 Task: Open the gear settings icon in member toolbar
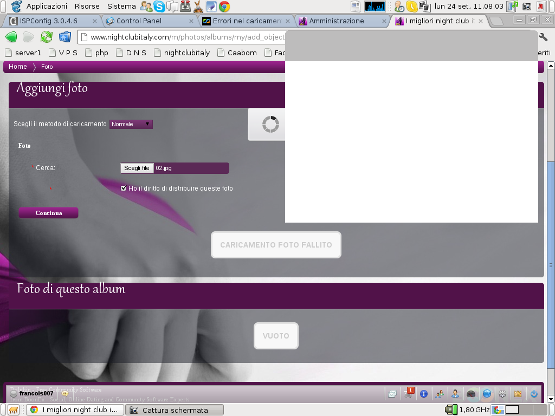pyautogui.click(x=502, y=394)
